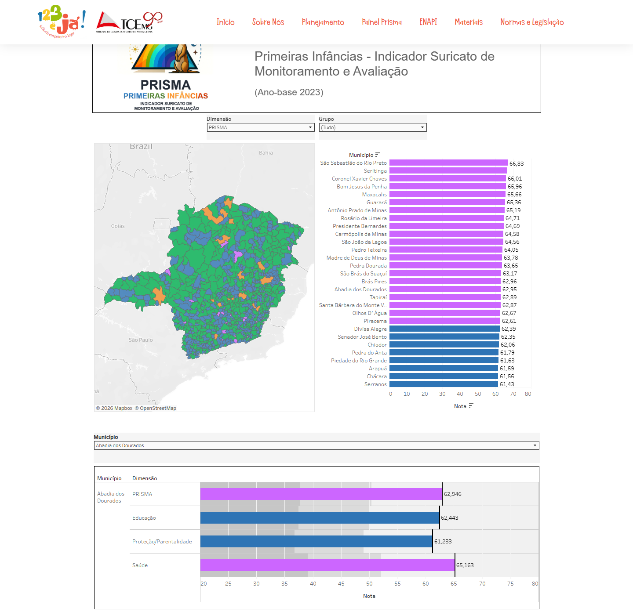Click the 123 e já logo
633x615 pixels.
tap(62, 22)
